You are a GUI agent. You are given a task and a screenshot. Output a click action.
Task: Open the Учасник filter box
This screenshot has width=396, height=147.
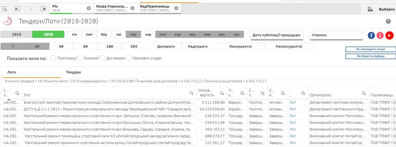point(336,35)
